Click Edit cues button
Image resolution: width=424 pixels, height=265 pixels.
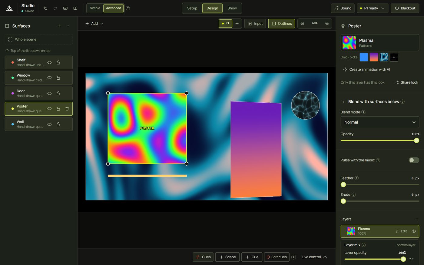click(277, 257)
